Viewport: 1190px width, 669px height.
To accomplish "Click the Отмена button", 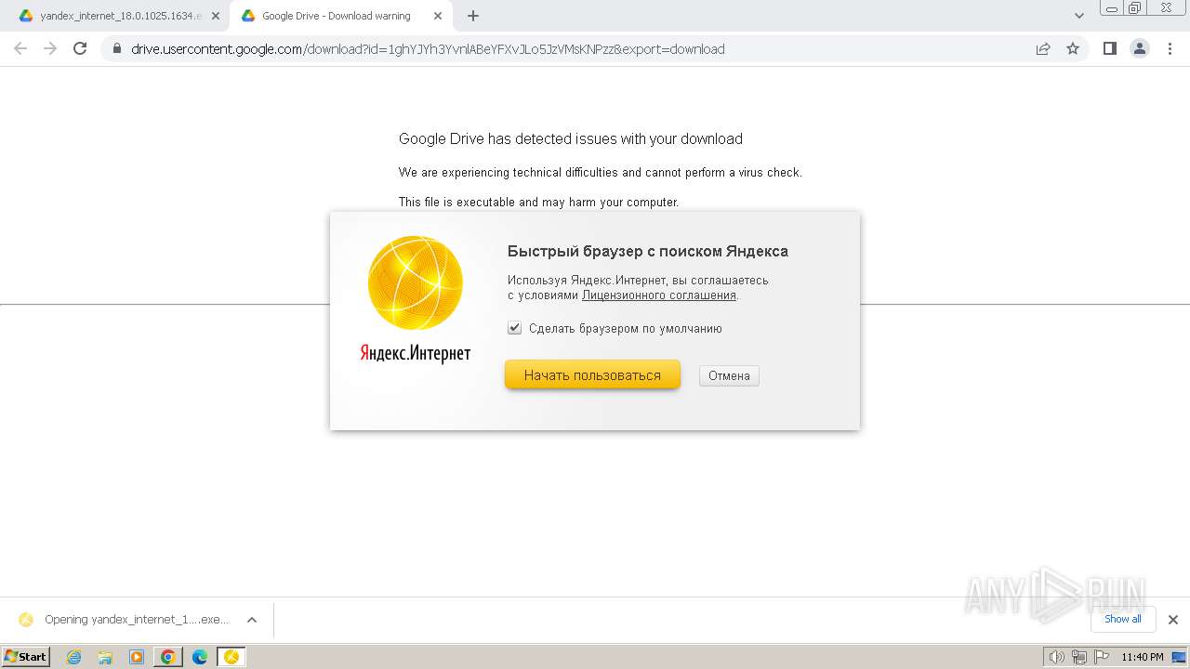I will point(729,375).
